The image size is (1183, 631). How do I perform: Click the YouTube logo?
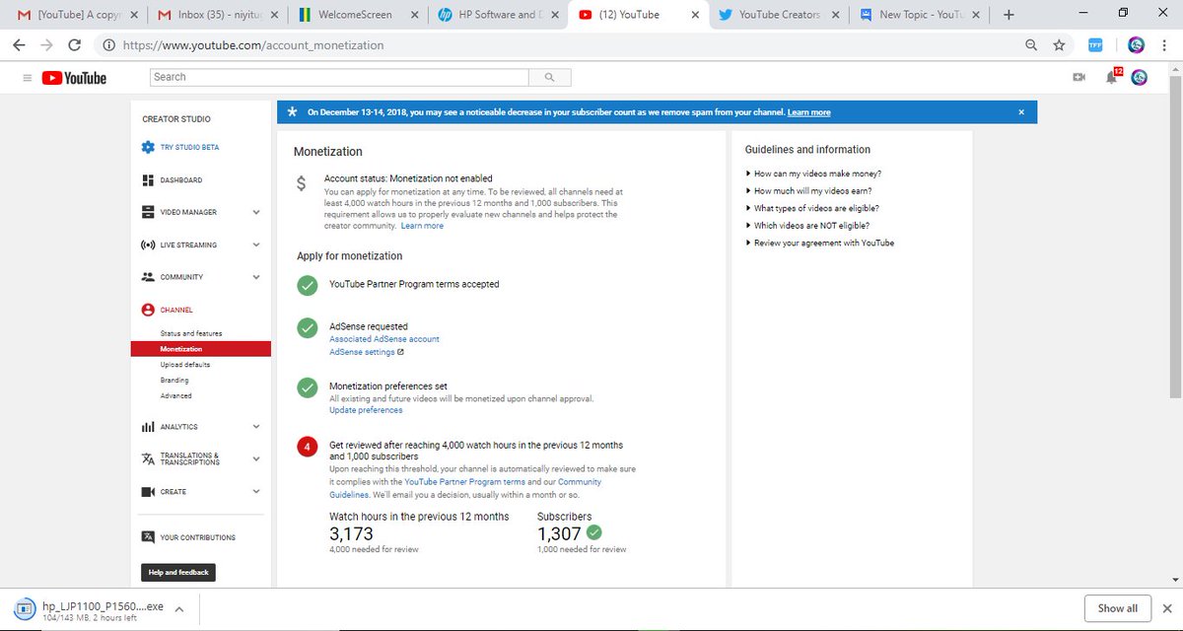74,78
